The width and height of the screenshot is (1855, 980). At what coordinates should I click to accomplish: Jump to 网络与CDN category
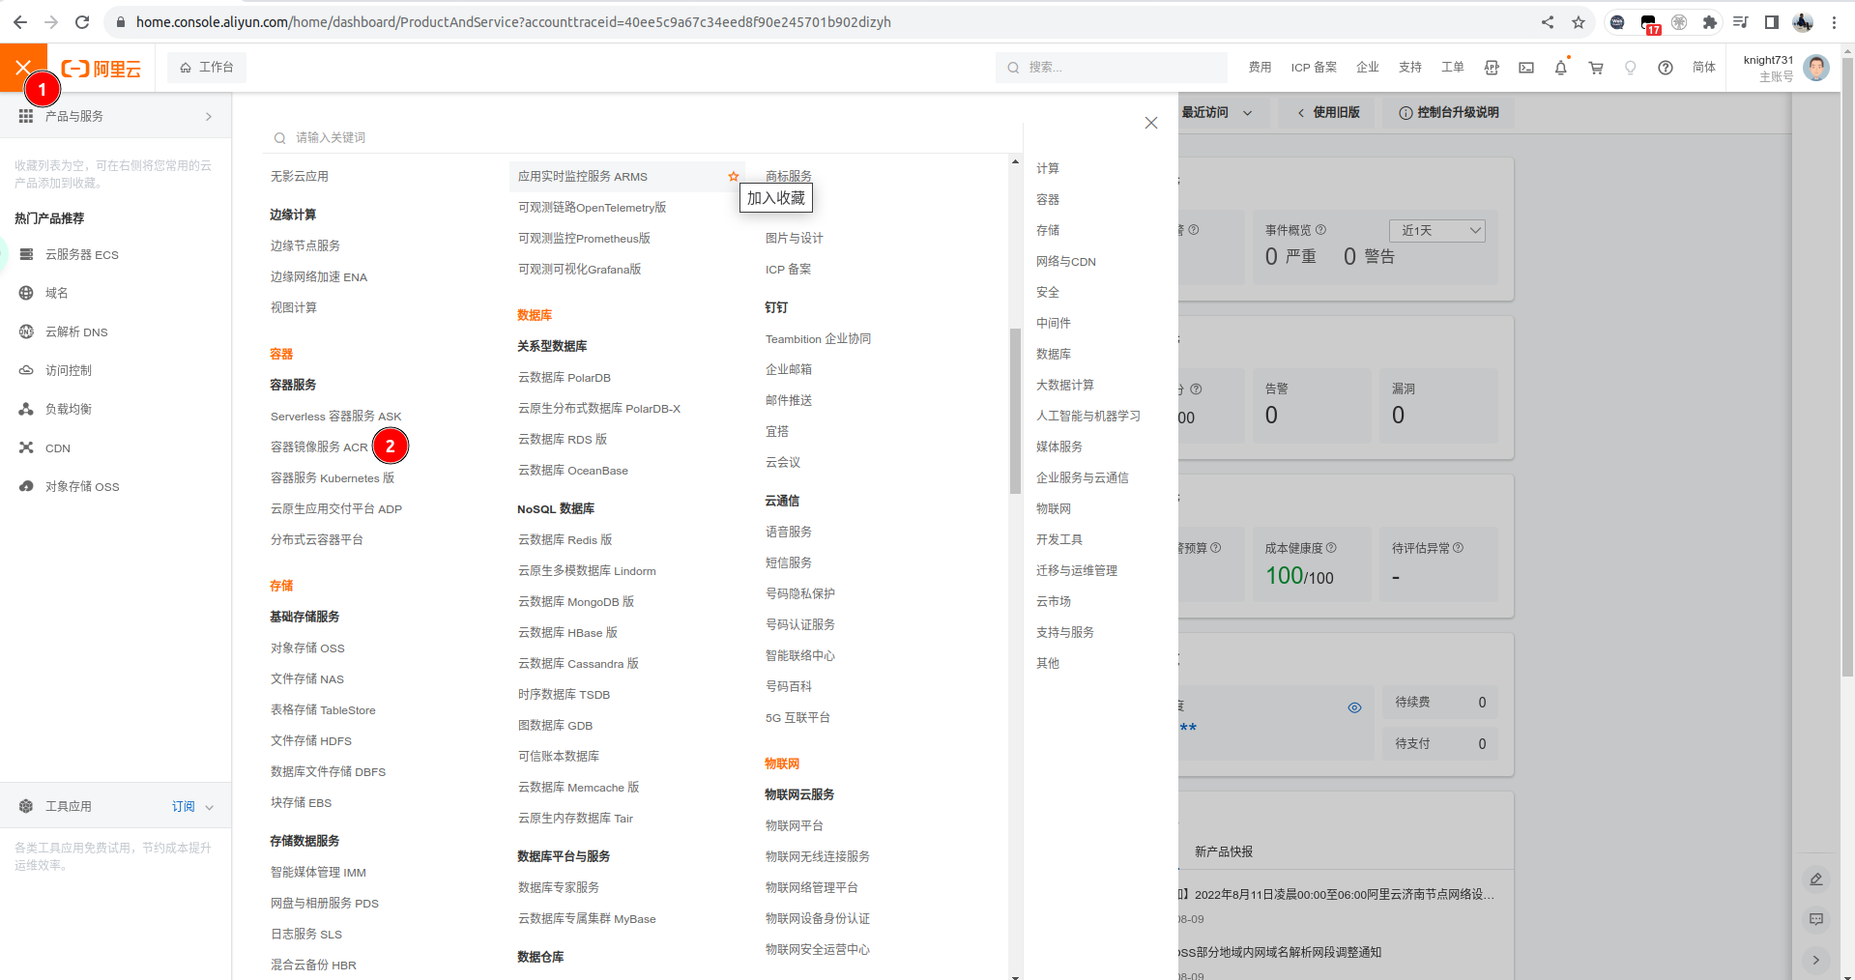1066,261
